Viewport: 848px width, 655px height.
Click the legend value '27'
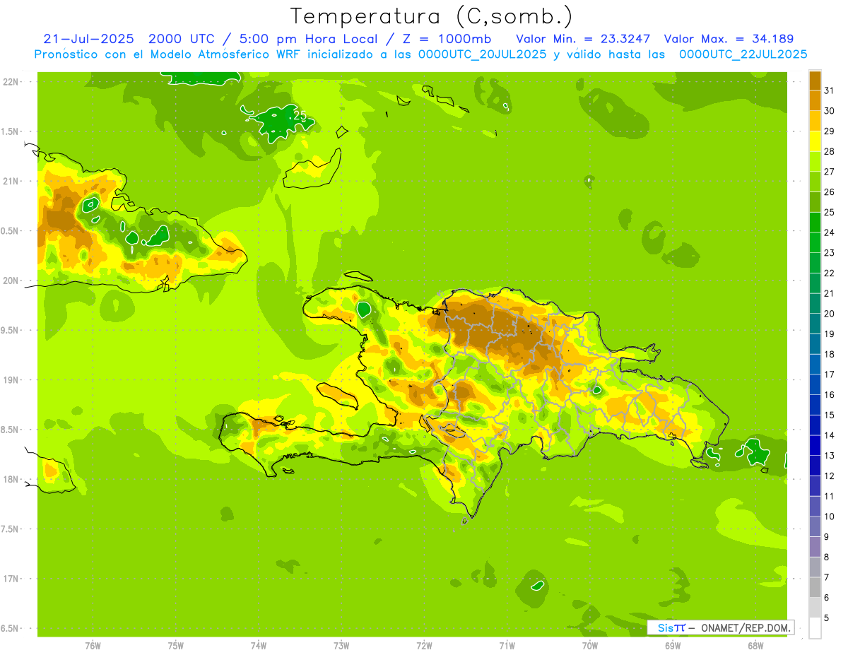pyautogui.click(x=830, y=172)
